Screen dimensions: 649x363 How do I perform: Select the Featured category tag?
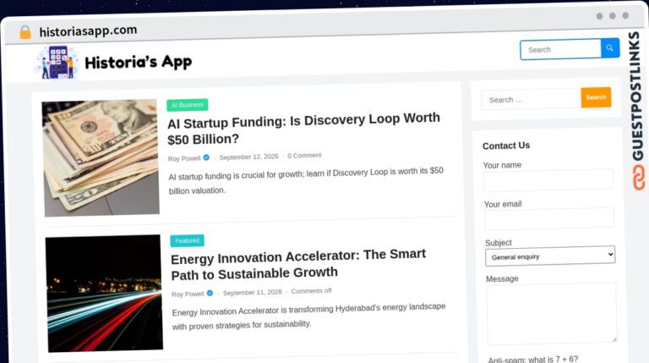click(187, 241)
